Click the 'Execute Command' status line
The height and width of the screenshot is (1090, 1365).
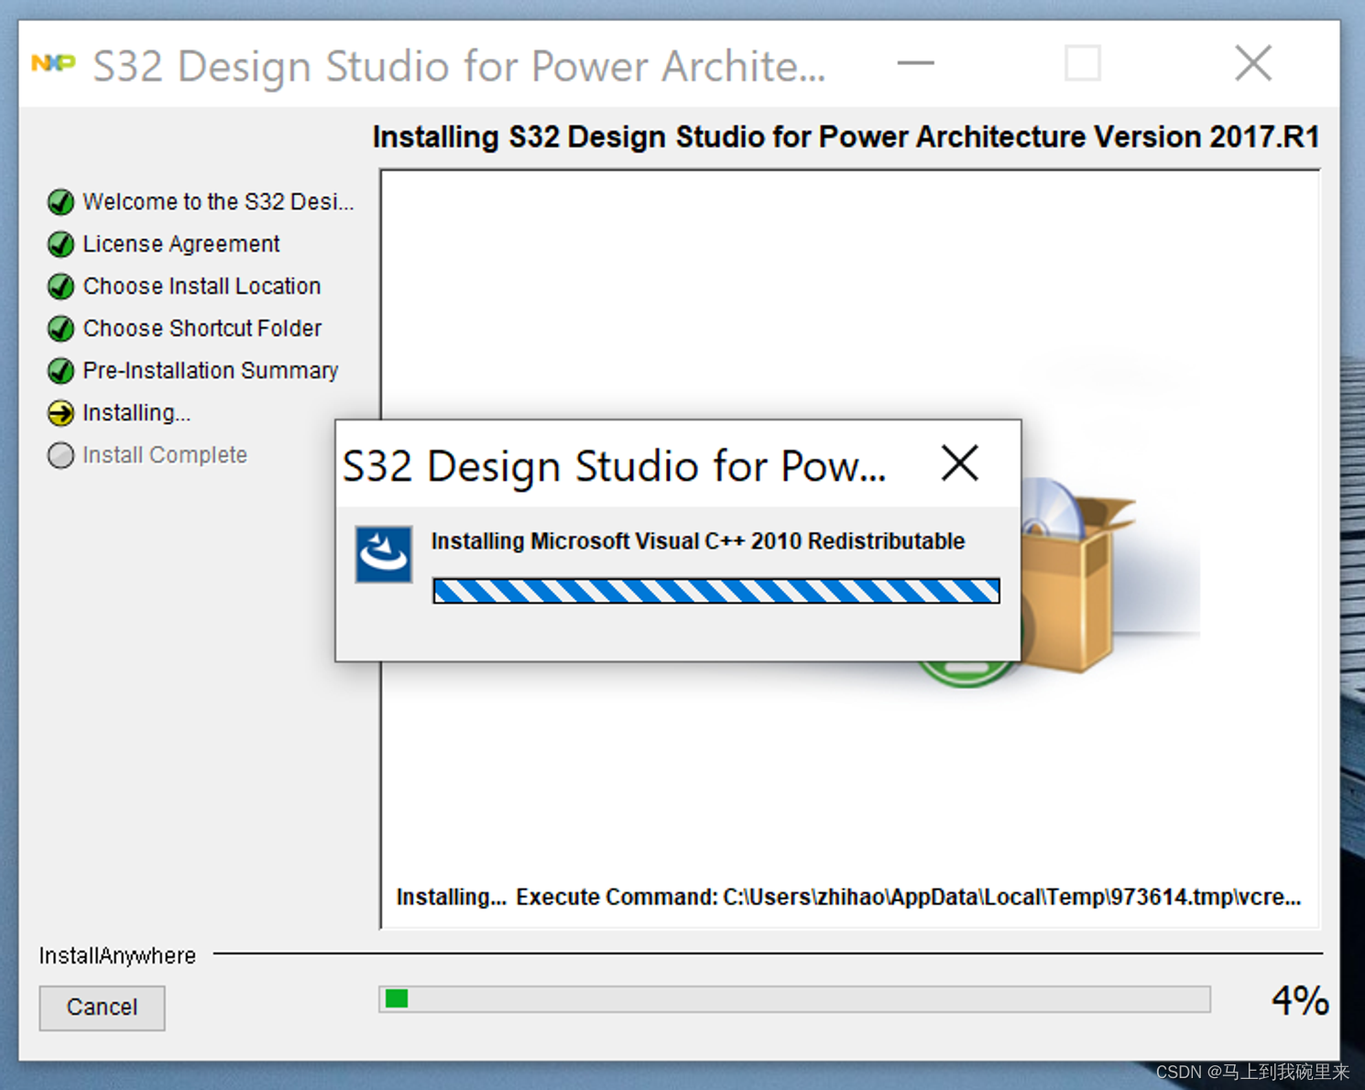pos(848,897)
